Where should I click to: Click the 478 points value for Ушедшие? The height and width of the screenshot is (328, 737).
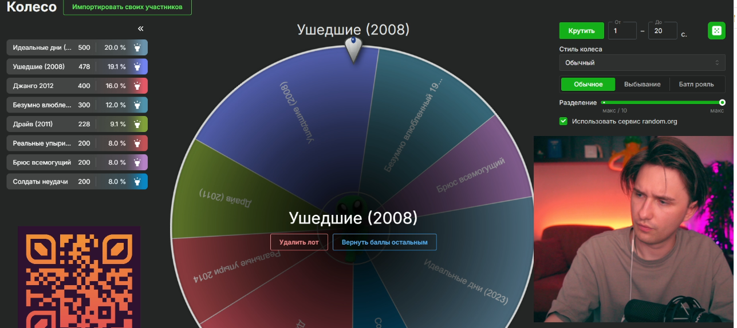click(84, 67)
